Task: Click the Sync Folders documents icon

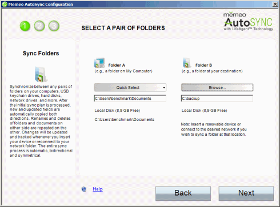Action: [x=41, y=74]
